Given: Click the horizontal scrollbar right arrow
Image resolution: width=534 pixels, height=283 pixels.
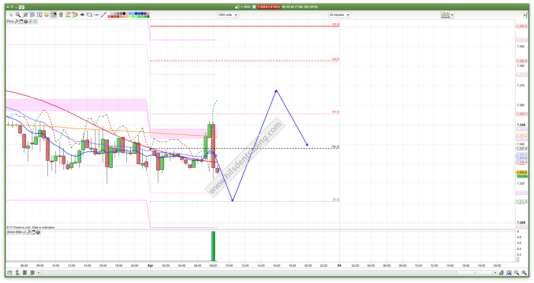Looking at the screenshot, I should tap(495, 273).
